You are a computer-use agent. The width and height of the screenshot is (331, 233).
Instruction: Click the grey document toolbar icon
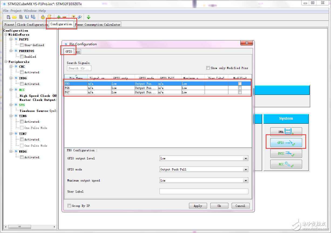point(21,17)
